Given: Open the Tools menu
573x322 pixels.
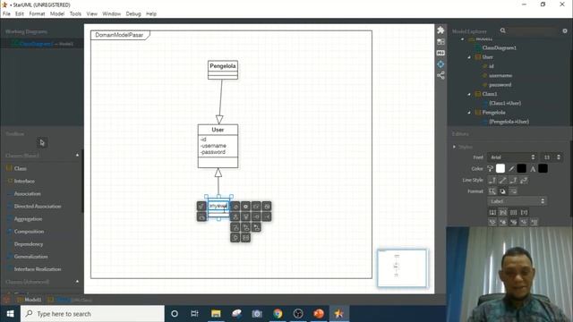Looking at the screenshot, I should [x=75, y=14].
